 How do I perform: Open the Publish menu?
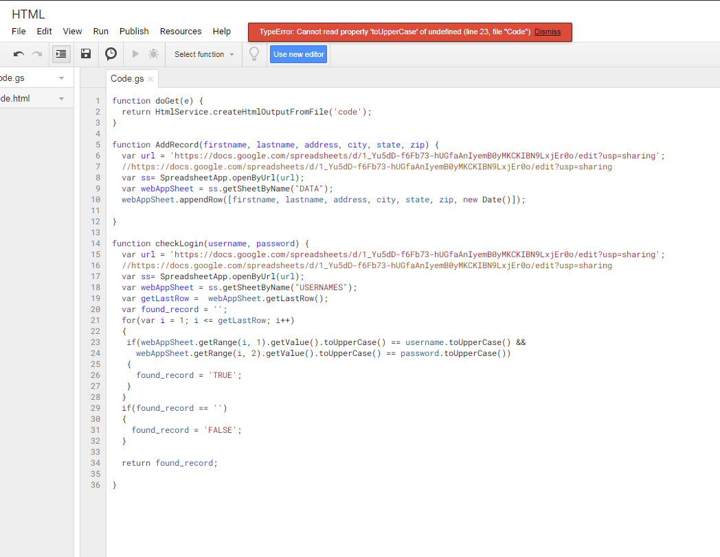click(134, 32)
